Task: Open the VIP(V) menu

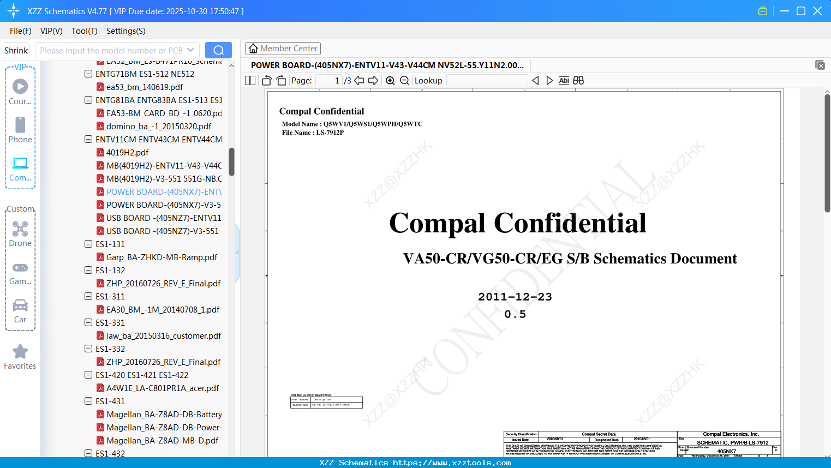Action: (51, 31)
